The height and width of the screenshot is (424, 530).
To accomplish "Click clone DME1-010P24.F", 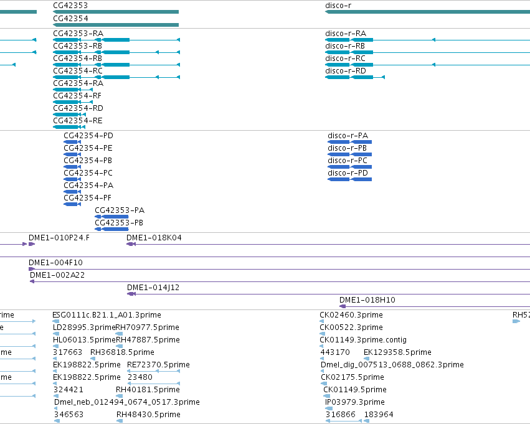I will (59, 238).
